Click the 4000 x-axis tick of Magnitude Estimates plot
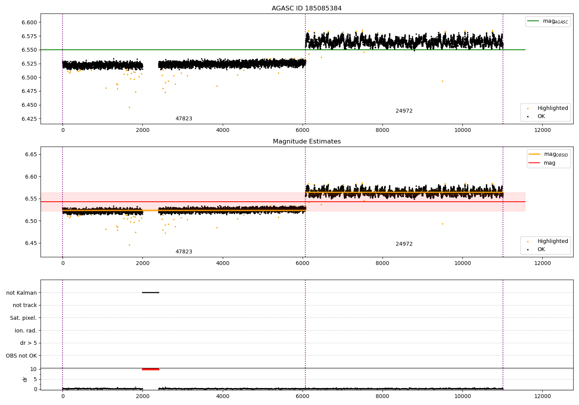 click(x=223, y=263)
